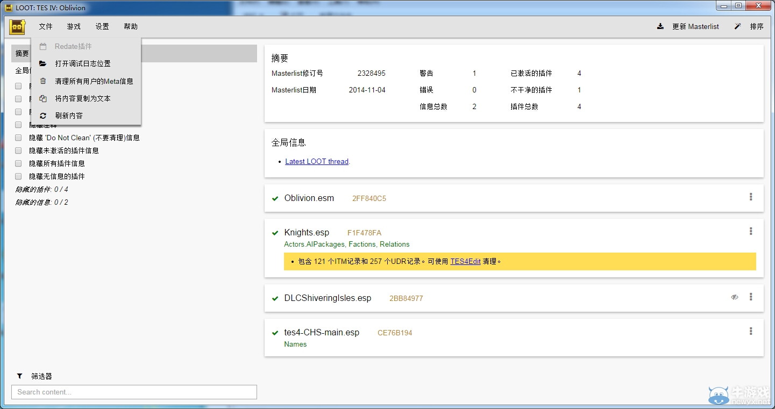The height and width of the screenshot is (409, 775).
Task: Open three-dot menu for DLCShiveringIsles.esp
Action: 751,297
